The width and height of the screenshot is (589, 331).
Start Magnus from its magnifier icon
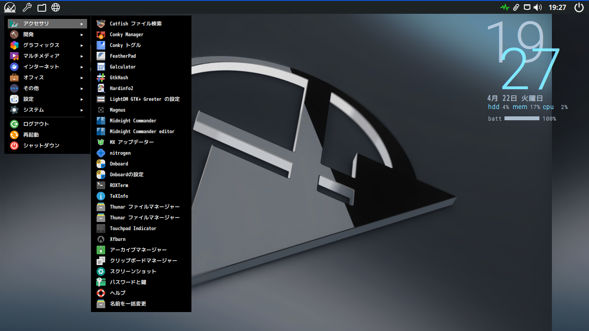click(x=101, y=110)
